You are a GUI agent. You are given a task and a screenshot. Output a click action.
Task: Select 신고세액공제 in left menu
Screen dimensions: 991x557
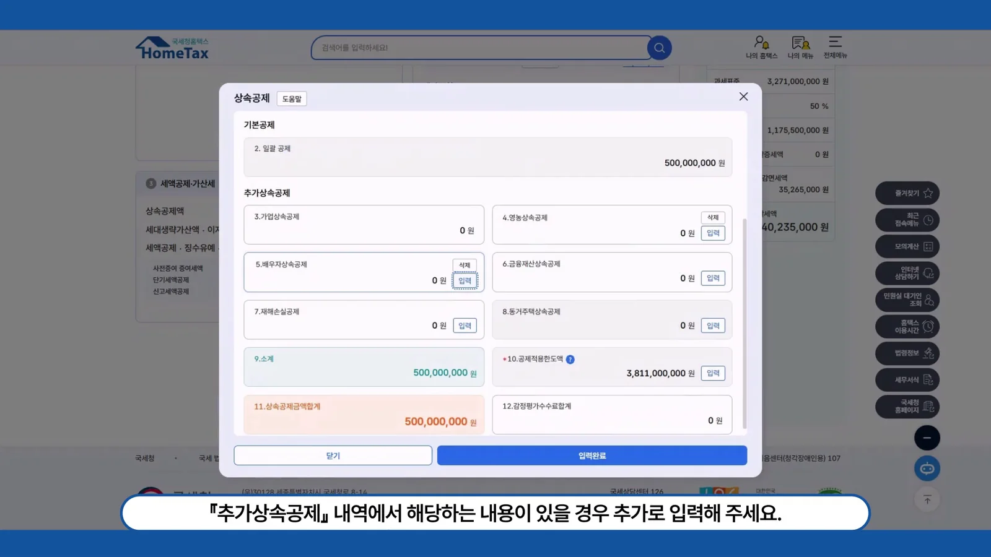(x=171, y=291)
